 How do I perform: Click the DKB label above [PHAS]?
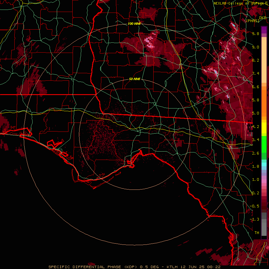click(262, 18)
